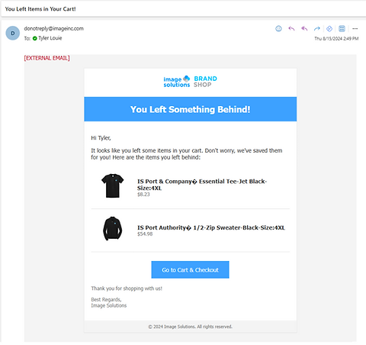Click the 1/2-Zip Sweater product title
Screen dimensions: 366x345
[x=211, y=227]
